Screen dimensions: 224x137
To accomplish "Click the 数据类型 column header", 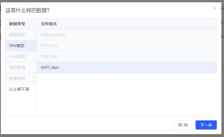I will tap(17, 24).
